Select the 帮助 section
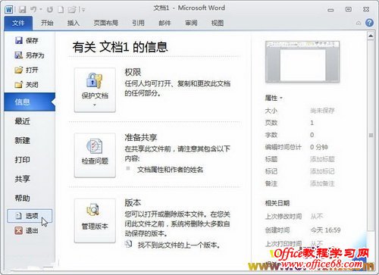Viewport: 379px width, 275px height. coord(23,198)
